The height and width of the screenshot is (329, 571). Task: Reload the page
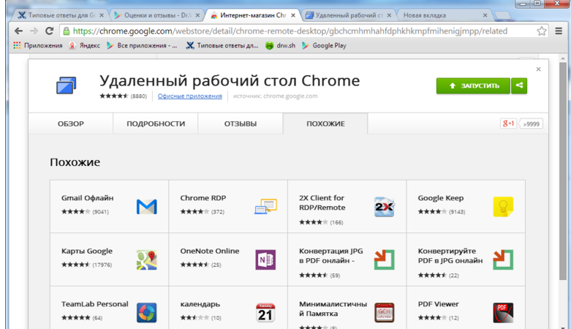click(x=50, y=31)
